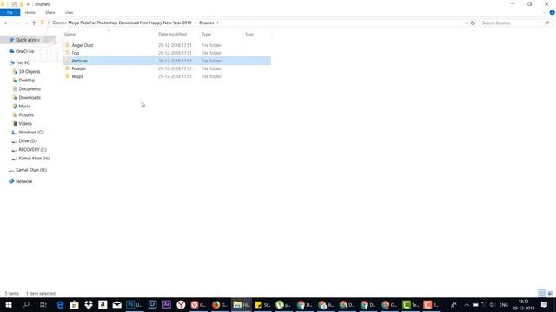The width and height of the screenshot is (556, 312).
Task: Open Music in navigation pane
Action: 24,106
